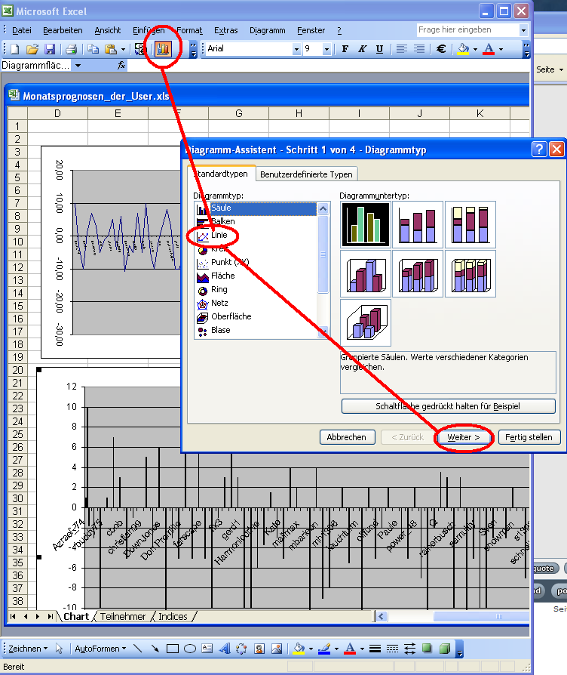The width and height of the screenshot is (567, 675).
Task: Select the Oval drawing tool
Action: coord(189,649)
